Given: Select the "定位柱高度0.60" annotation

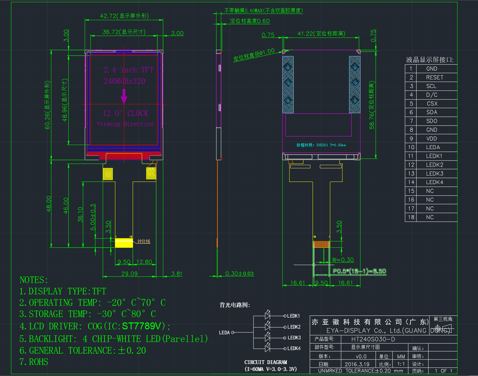Looking at the screenshot, I should 250,21.
